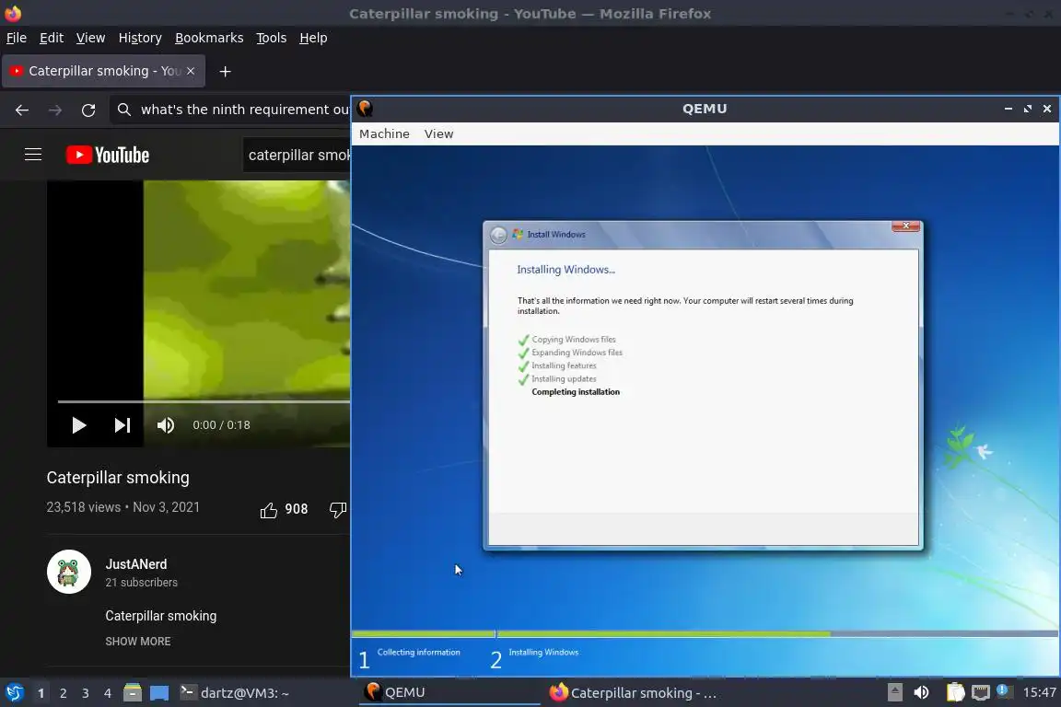Click the "Caterpillar smoking" video title
1061x707 pixels.
coord(118,478)
